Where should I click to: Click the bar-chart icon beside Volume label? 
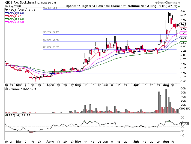pos(6,89)
